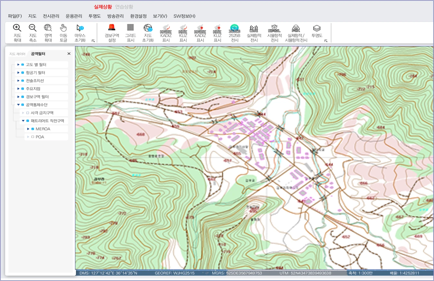Uncheck the 패트리어트 작전구역 checkbox
Viewport: 434px width, 281px height.
coord(28,121)
